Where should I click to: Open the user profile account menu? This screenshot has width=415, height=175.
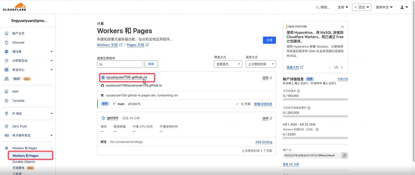pyautogui.click(x=404, y=7)
